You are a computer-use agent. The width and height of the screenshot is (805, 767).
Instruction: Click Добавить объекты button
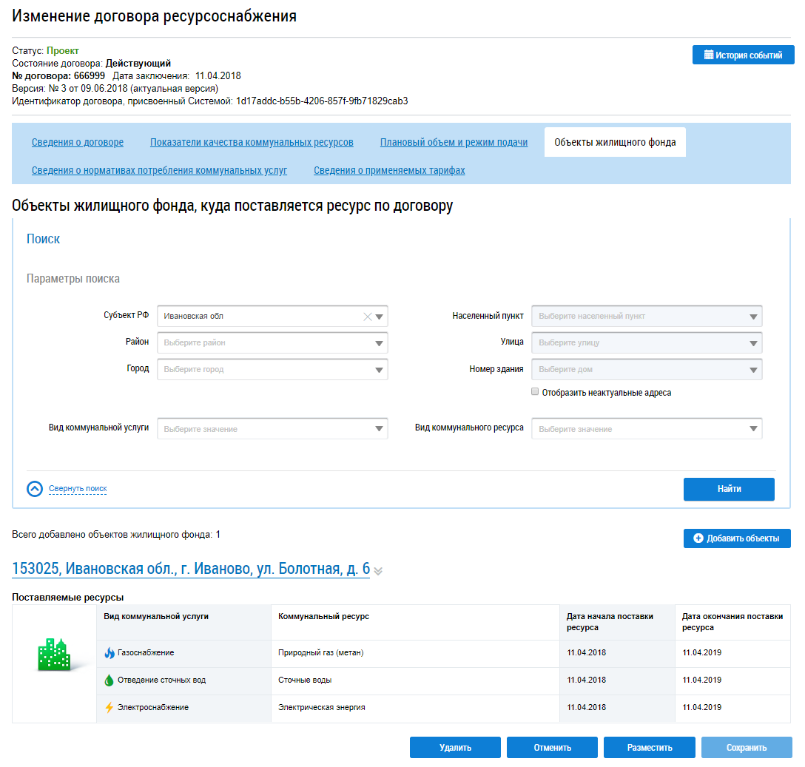(x=736, y=538)
